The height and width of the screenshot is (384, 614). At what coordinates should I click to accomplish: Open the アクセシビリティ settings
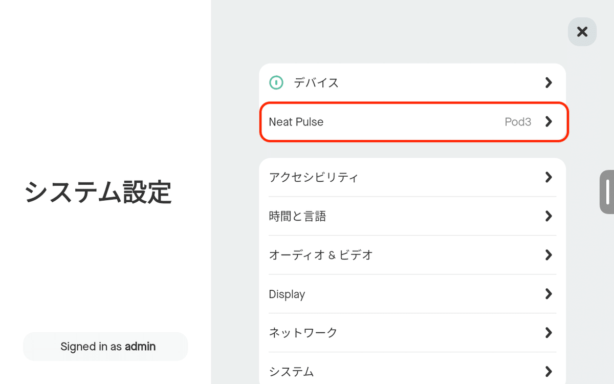412,177
